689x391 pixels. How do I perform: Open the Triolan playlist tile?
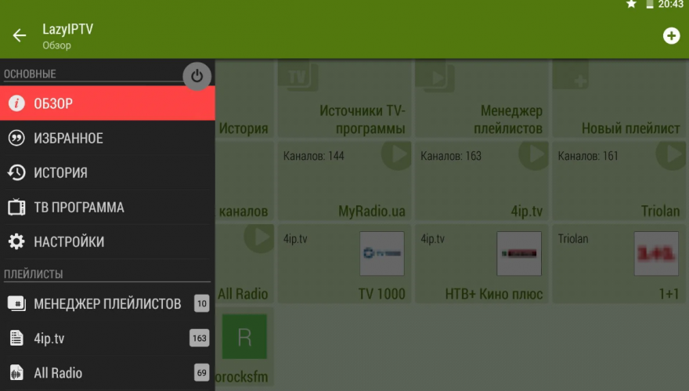tap(619, 181)
